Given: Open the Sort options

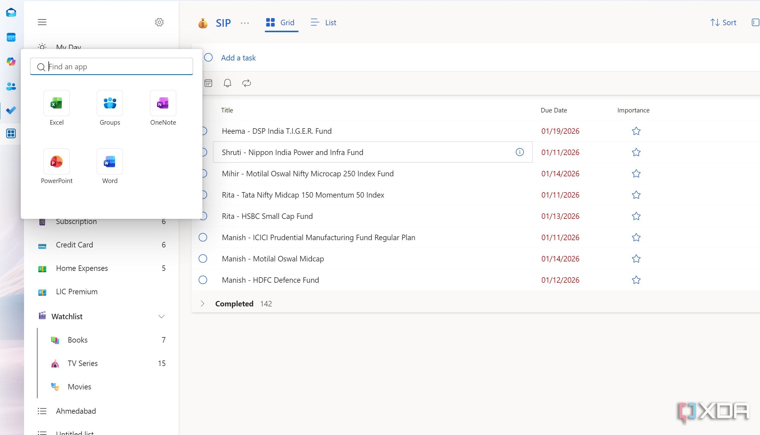Looking at the screenshot, I should pos(723,22).
